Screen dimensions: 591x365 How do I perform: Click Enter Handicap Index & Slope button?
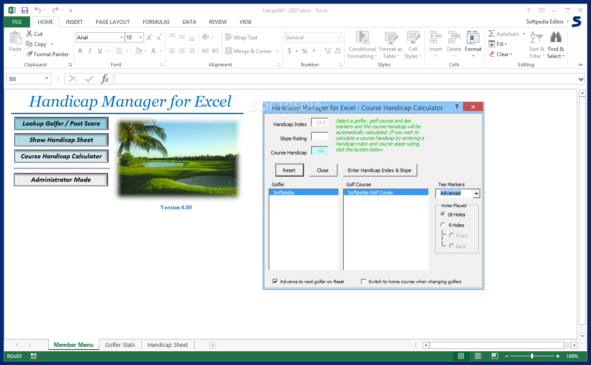click(x=380, y=170)
